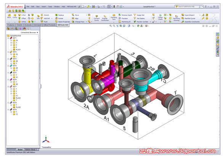Select the Cavity tool

click(15, 16)
